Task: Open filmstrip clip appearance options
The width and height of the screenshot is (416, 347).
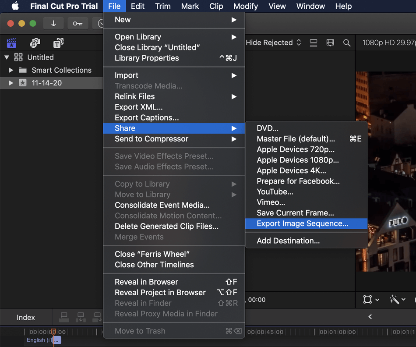Action: click(330, 43)
